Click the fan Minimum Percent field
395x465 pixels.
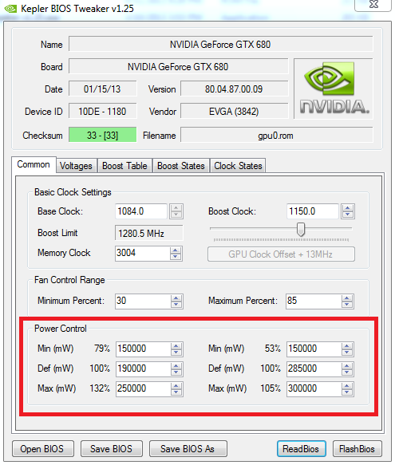point(143,301)
